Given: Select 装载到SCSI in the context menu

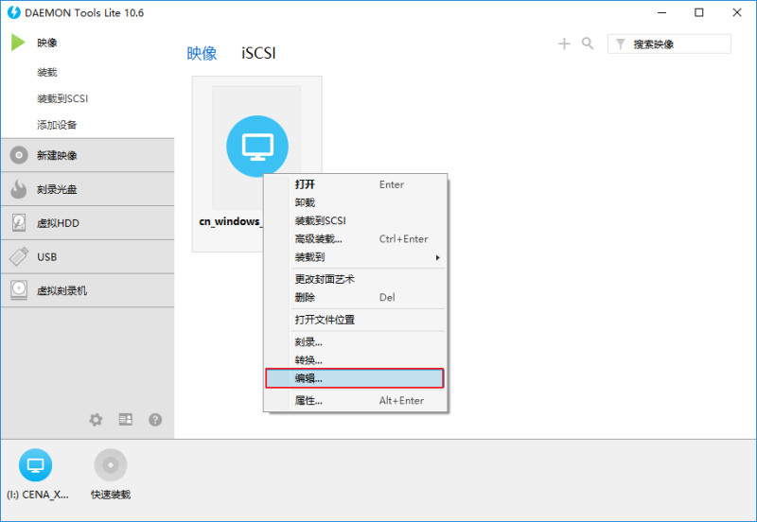Looking at the screenshot, I should pyautogui.click(x=355, y=220).
